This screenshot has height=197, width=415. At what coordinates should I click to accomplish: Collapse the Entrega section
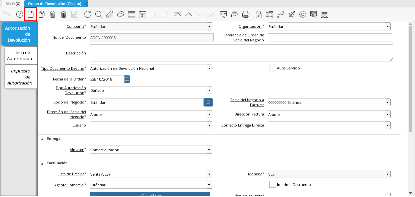[x=42, y=139]
